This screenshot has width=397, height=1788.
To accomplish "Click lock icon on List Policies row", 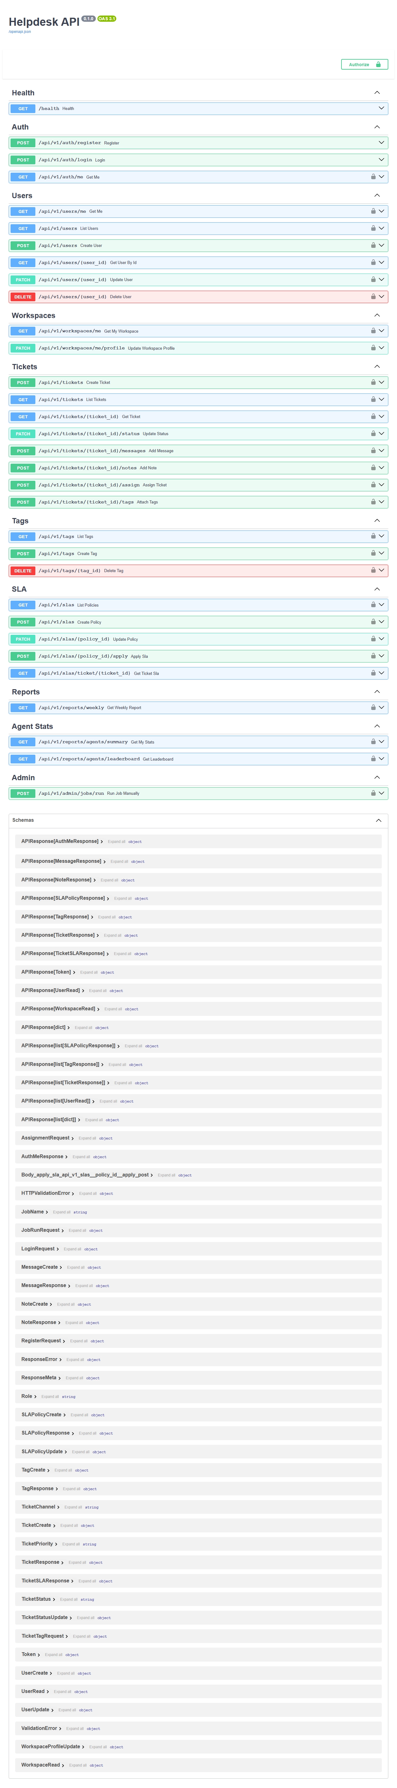I will [x=373, y=605].
